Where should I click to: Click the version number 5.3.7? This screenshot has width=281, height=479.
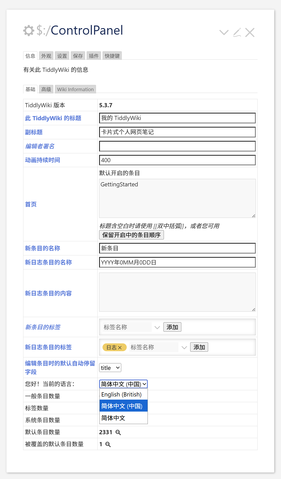click(x=106, y=105)
